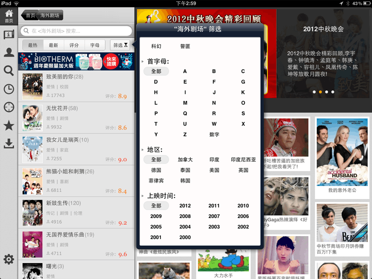Open the program guide icon in sidebar
Viewport: 372px width, 279px height.
pyautogui.click(x=9, y=33)
